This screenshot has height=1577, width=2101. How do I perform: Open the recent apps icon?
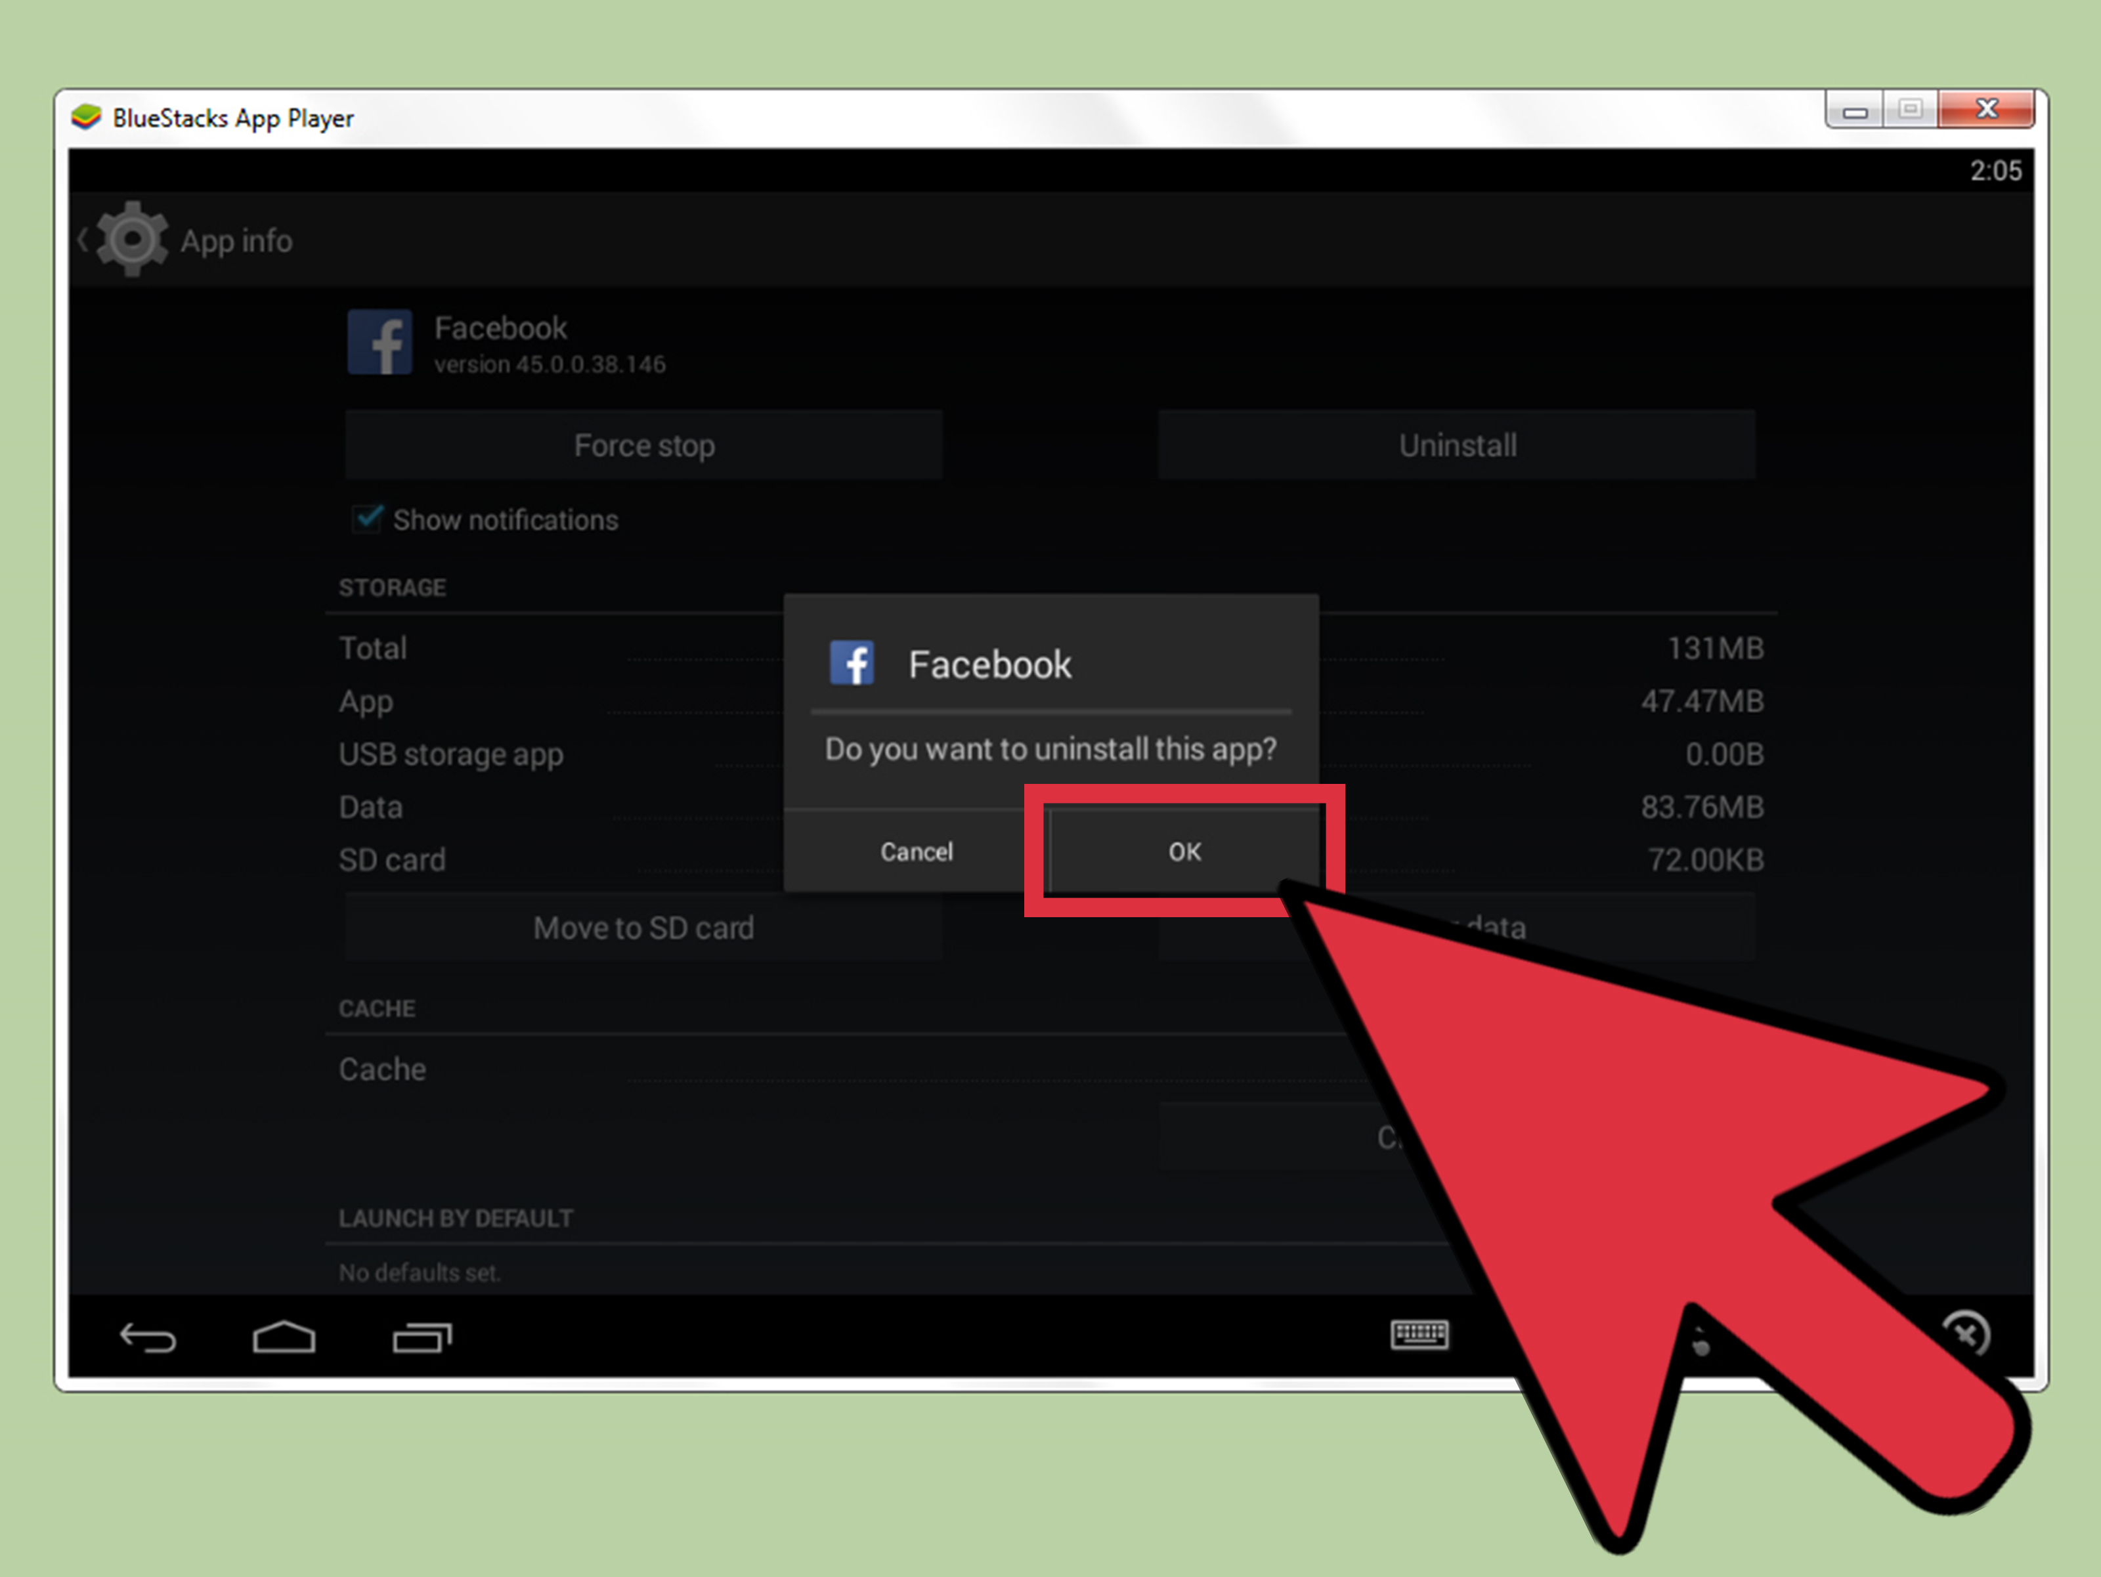click(x=423, y=1337)
